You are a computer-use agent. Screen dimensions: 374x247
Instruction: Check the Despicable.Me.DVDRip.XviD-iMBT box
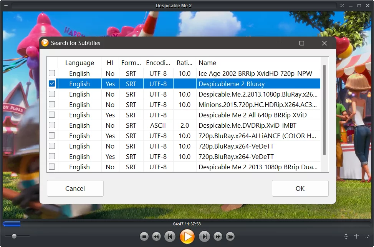click(x=52, y=125)
